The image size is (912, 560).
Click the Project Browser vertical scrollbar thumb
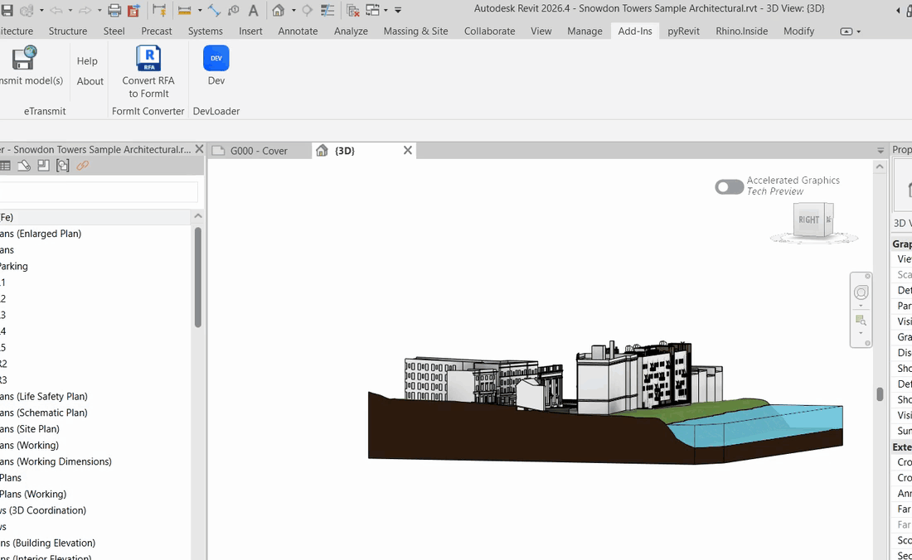(x=198, y=277)
